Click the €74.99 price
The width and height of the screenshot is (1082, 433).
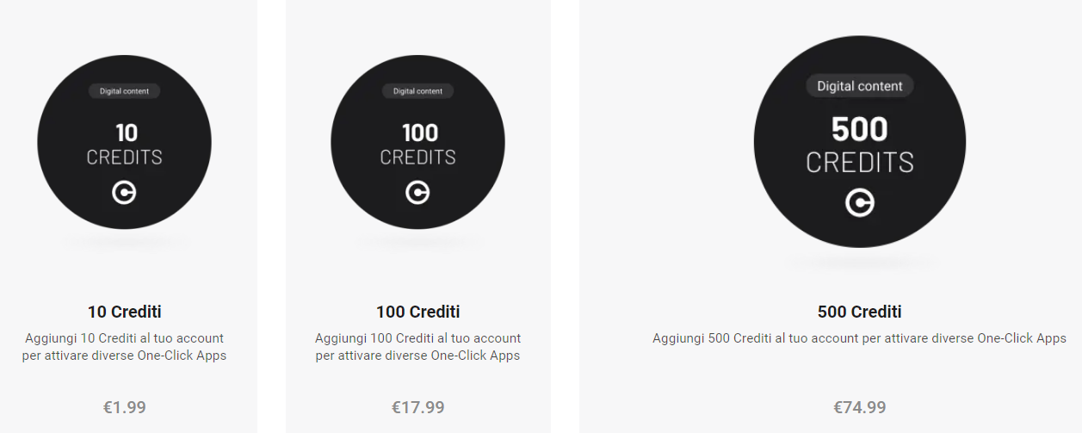859,407
